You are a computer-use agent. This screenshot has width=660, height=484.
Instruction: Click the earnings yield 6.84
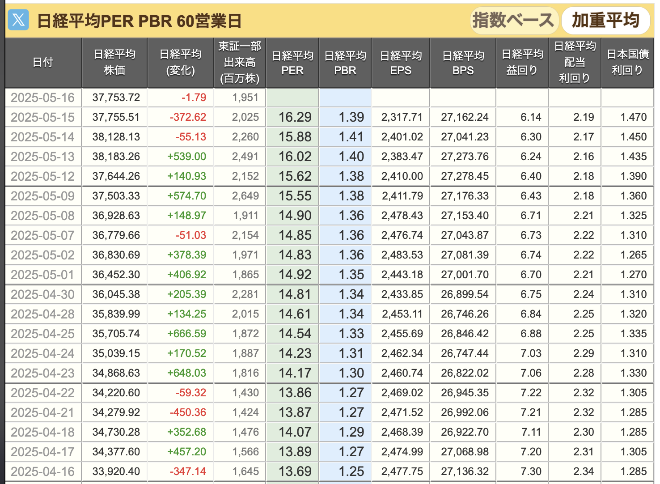[531, 314]
